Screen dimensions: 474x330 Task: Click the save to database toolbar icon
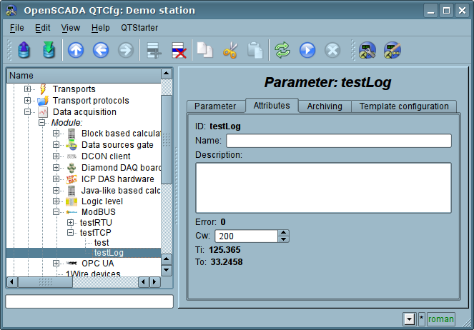pos(49,50)
